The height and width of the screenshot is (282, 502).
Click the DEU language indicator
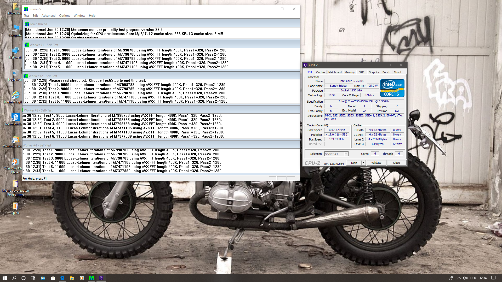473,278
